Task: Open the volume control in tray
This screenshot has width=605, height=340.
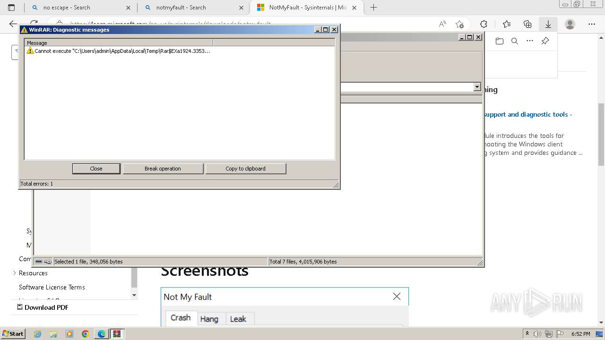Action: click(x=538, y=334)
